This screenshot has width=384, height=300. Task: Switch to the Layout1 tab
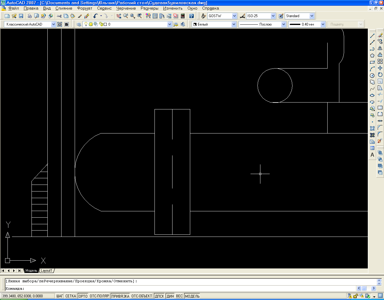pyautogui.click(x=46, y=271)
